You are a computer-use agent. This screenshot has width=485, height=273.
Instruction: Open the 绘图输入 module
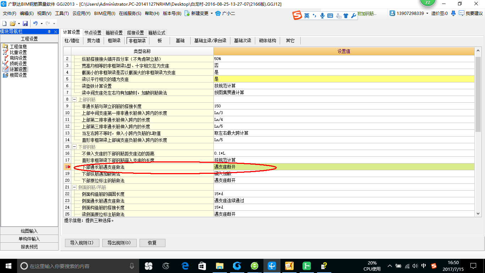pos(29,231)
